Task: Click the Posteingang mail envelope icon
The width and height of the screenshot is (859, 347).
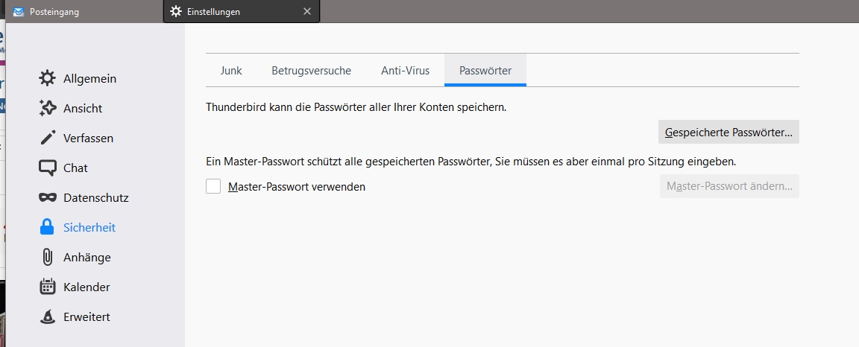Action: pyautogui.click(x=19, y=12)
